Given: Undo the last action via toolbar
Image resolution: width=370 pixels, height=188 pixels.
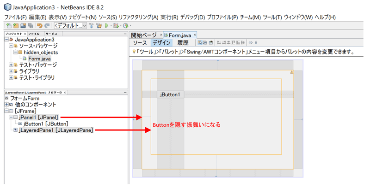Looking at the screenshot, I should (x=40, y=25).
